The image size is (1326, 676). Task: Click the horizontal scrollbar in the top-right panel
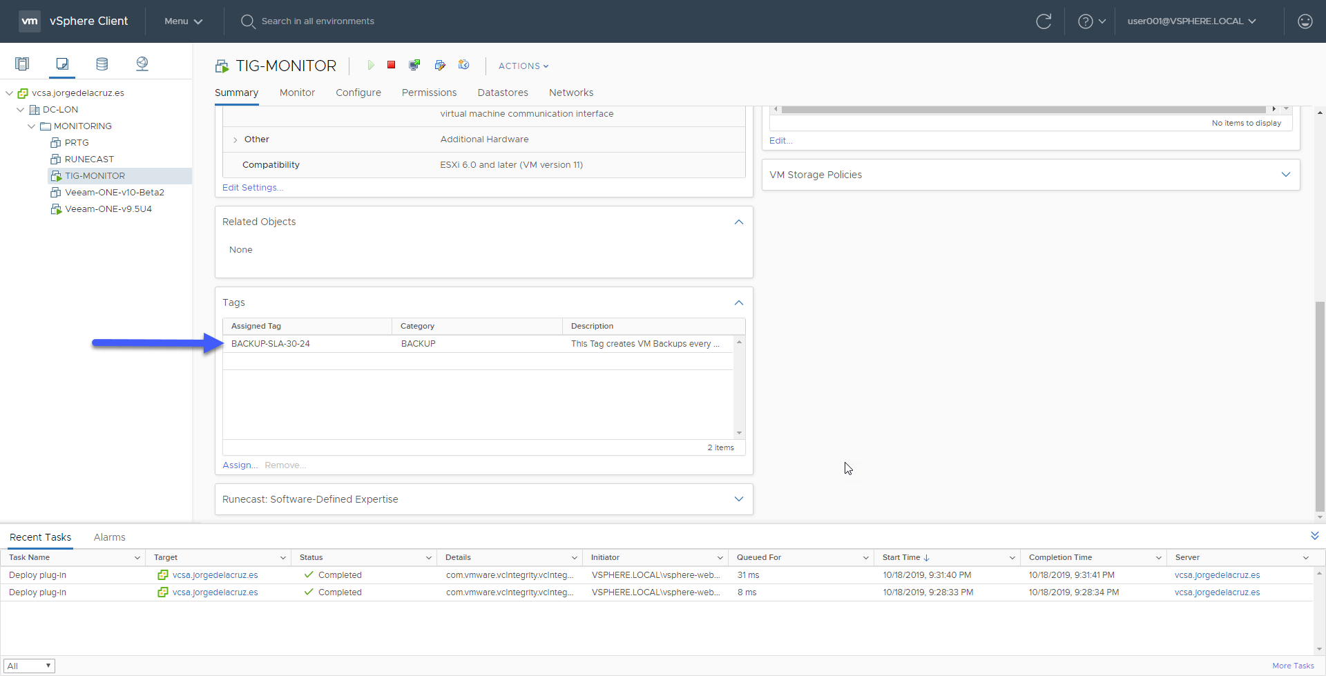[x=1024, y=109]
